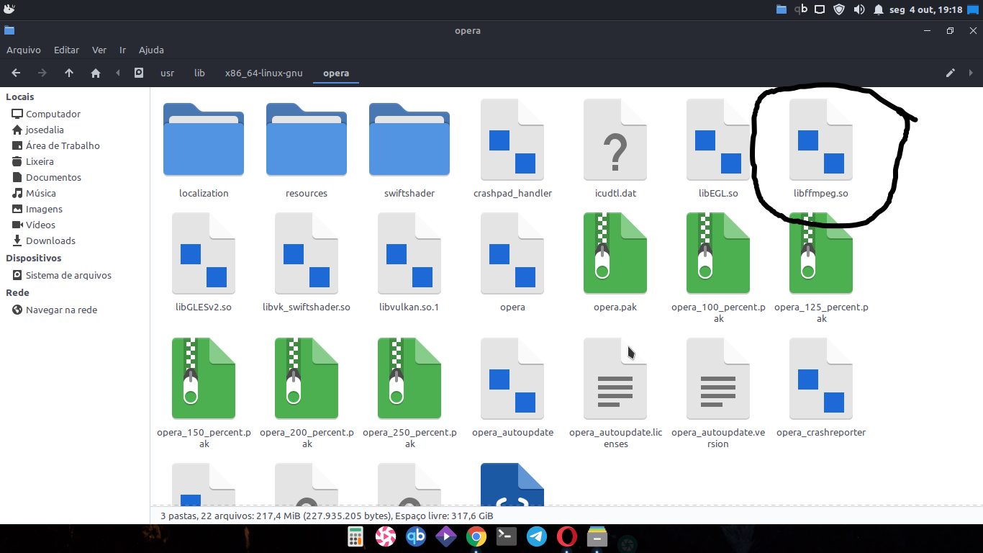The width and height of the screenshot is (983, 553).
Task: Select the opera.pak archive
Action: (615, 253)
